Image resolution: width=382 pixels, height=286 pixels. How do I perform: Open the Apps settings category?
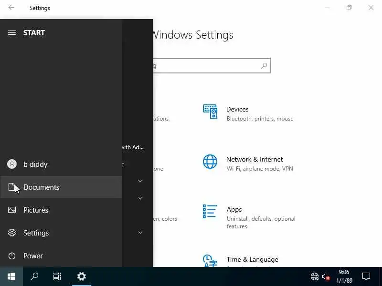click(x=249, y=217)
